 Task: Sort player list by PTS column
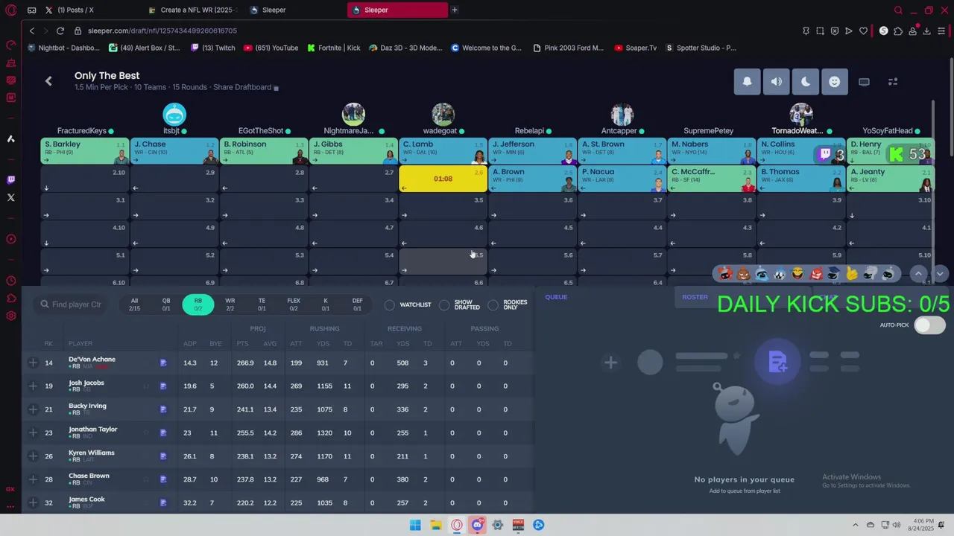(x=242, y=343)
